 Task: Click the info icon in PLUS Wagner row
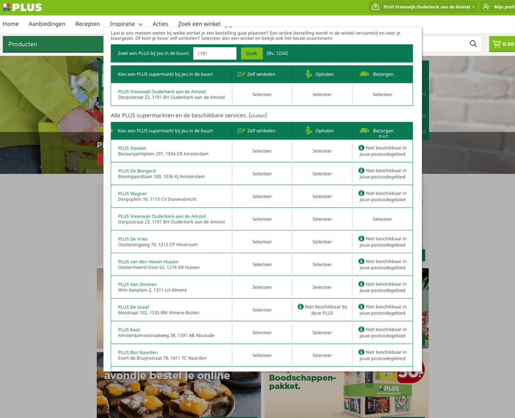(x=361, y=193)
